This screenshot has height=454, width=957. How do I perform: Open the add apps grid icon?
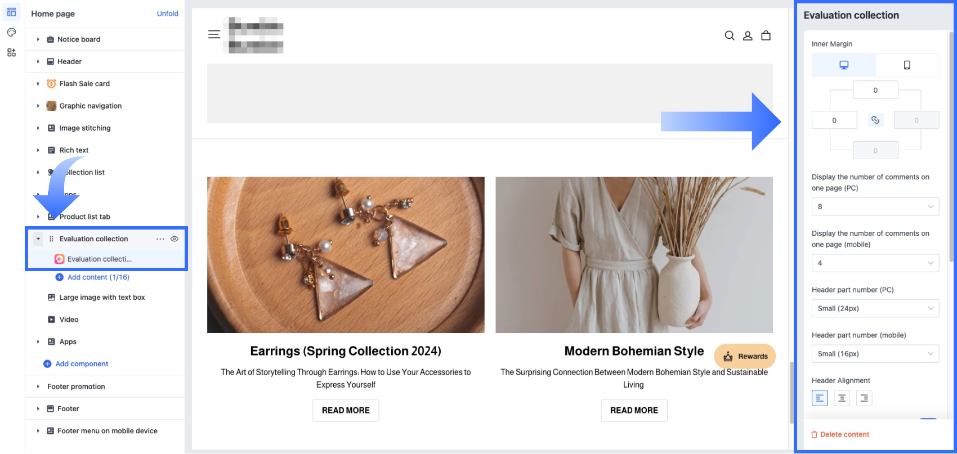11,52
